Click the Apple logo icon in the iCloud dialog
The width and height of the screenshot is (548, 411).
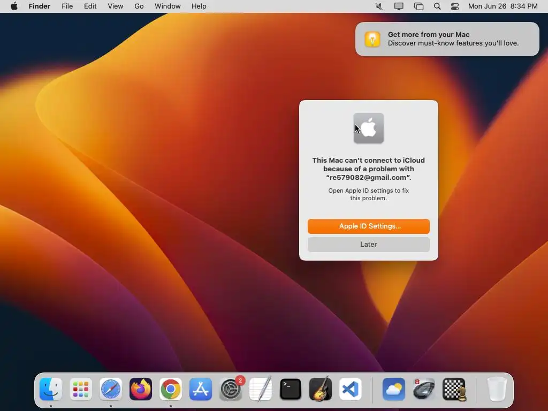click(x=369, y=128)
